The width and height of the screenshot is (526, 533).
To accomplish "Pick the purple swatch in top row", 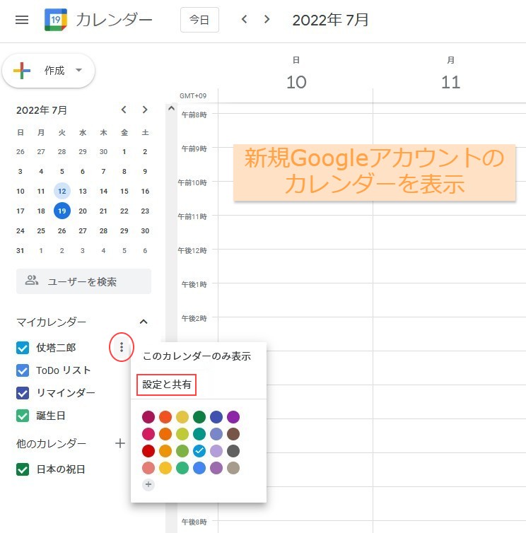I will pos(233,417).
